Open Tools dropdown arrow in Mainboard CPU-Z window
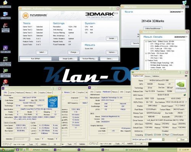The image size is (191, 152). coord(123,144)
